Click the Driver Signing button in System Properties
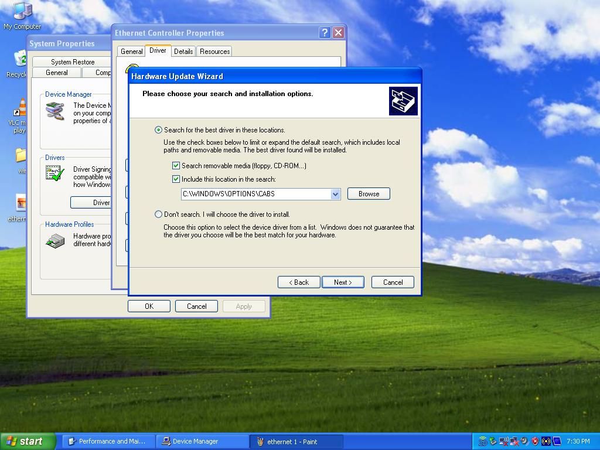The width and height of the screenshot is (600, 450). [91, 202]
